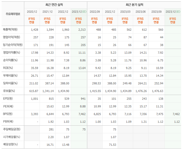Viewport: 183px width, 150px height.
Task: Click the 매출액 value 1,594
Action: [50, 30]
